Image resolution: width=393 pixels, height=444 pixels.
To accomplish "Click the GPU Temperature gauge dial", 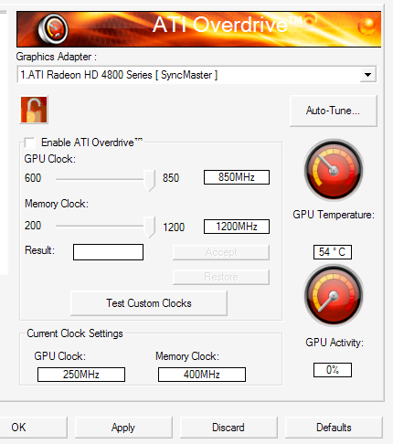I will click(x=334, y=170).
